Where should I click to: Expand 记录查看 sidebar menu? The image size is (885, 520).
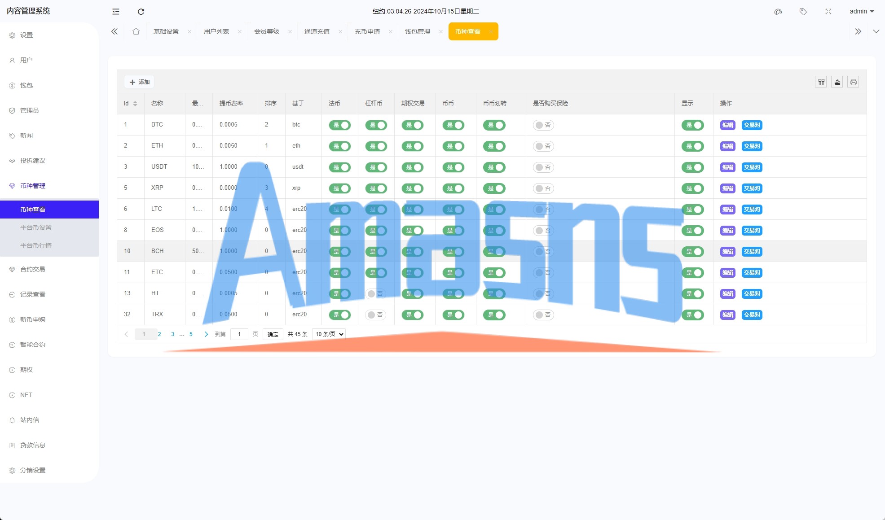pos(49,294)
